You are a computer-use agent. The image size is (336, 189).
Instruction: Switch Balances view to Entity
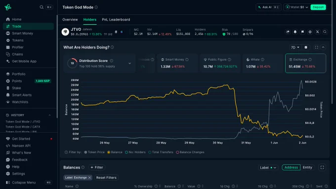(307, 168)
